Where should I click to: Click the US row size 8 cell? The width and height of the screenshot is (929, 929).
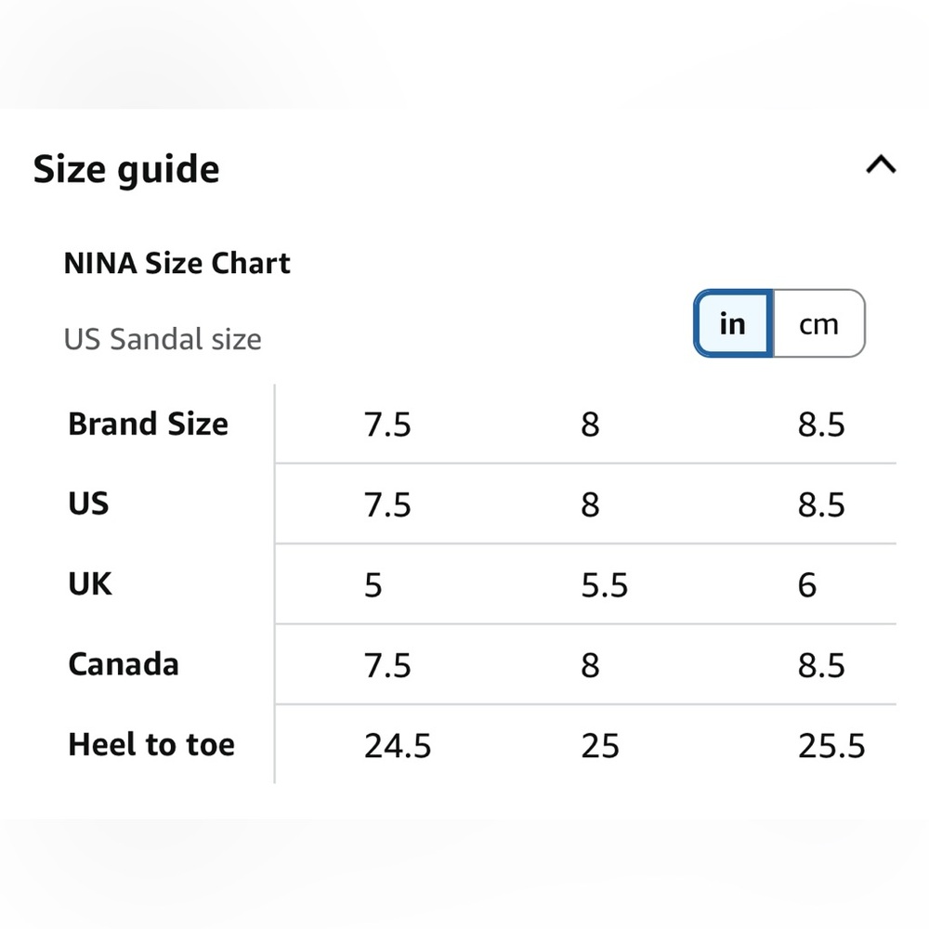click(591, 504)
